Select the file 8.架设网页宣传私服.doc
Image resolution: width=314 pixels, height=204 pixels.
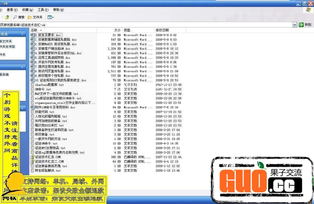click(52, 71)
